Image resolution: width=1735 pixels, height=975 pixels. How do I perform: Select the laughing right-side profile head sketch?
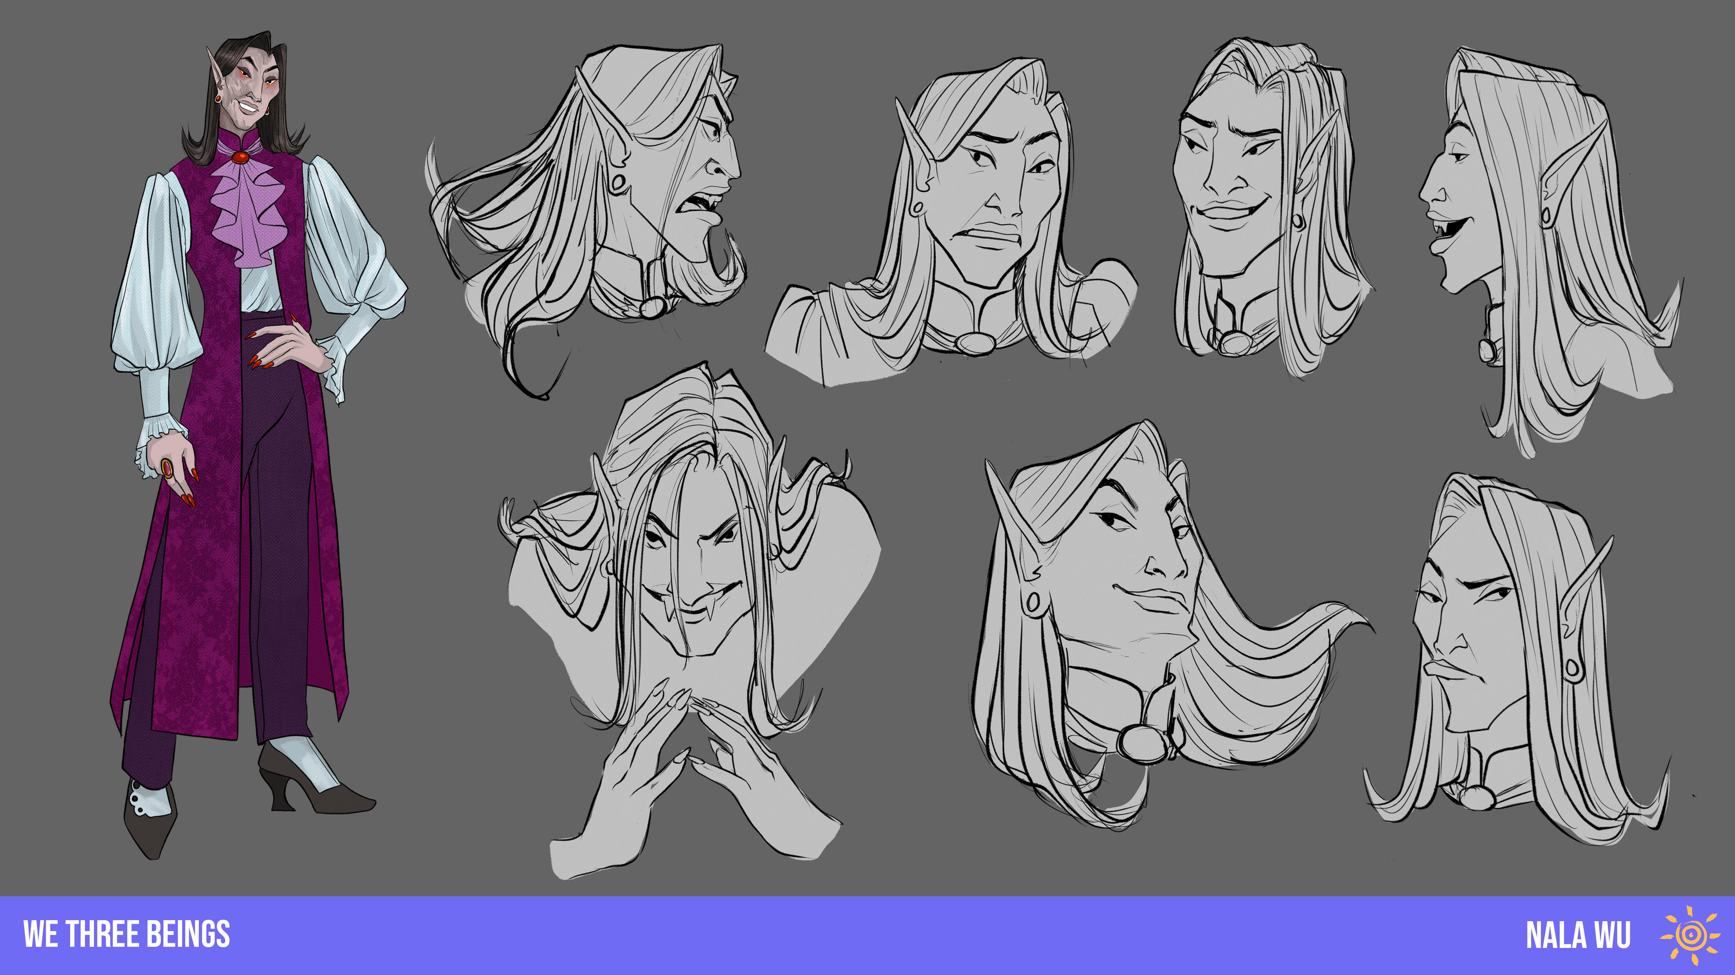pyautogui.click(x=1552, y=252)
